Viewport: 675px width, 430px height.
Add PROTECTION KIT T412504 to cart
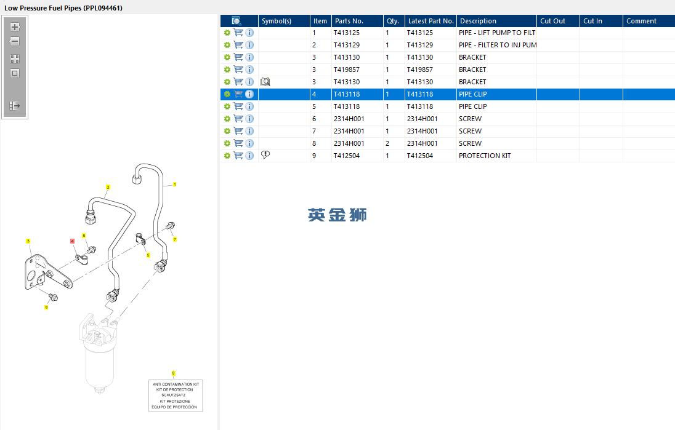238,155
